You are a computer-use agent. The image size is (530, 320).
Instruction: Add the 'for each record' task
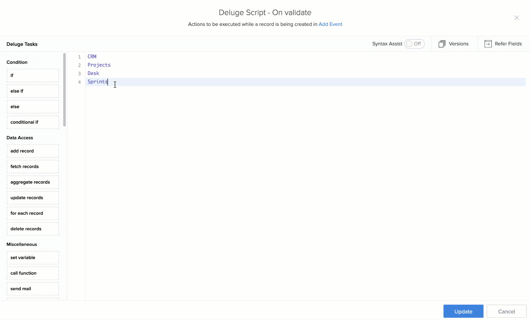[x=33, y=213]
